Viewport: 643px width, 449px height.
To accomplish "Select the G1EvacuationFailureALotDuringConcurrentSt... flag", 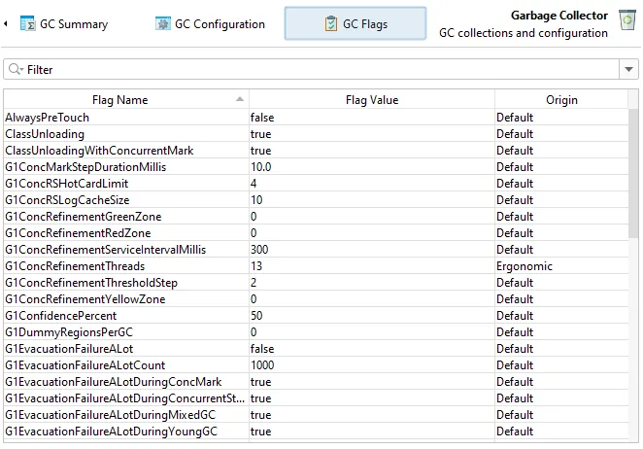I will click(124, 398).
